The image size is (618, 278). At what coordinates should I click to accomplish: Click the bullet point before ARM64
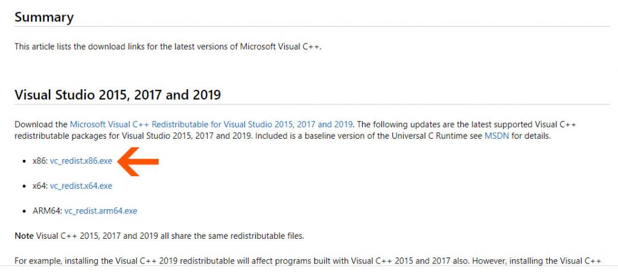[24, 211]
